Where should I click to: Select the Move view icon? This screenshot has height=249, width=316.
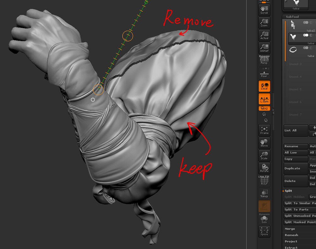pyautogui.click(x=264, y=143)
